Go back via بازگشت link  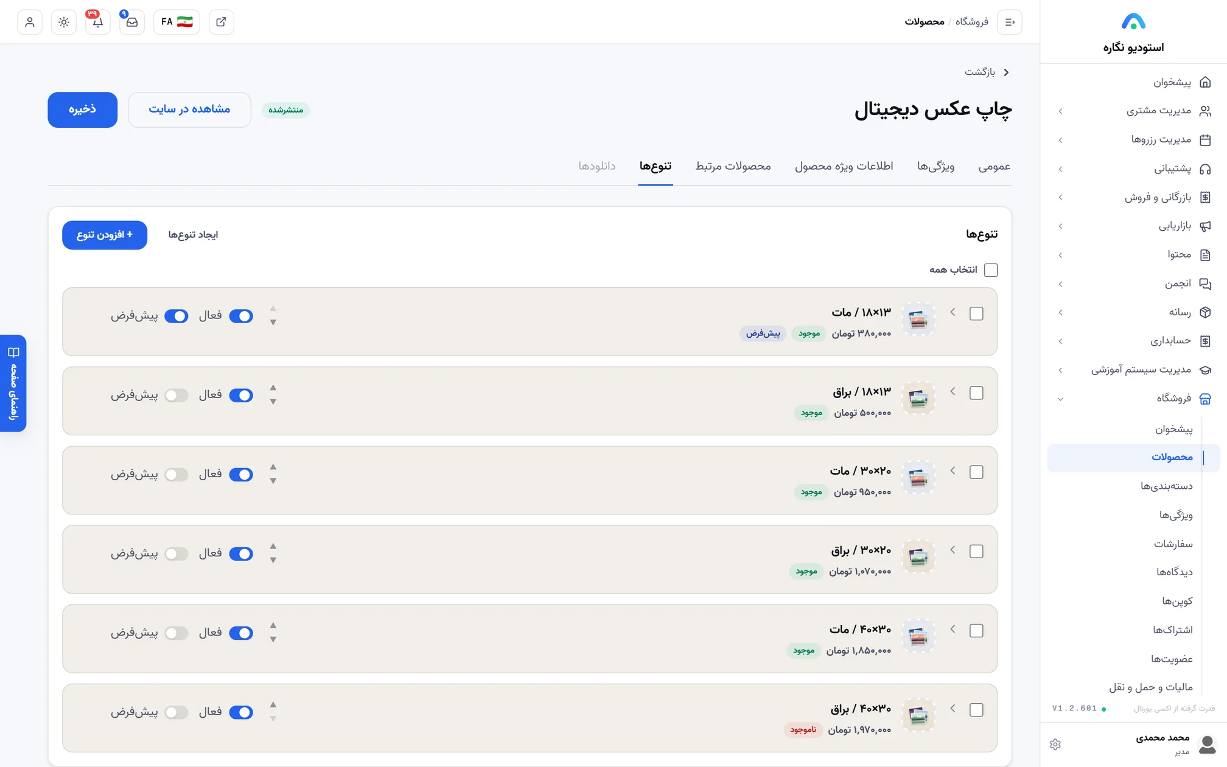coord(987,72)
